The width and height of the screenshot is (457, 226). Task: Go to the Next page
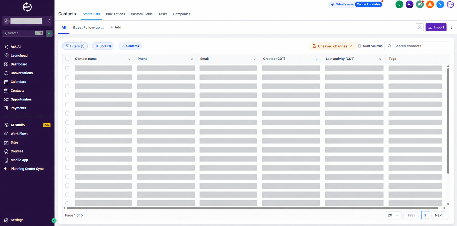tap(439, 215)
